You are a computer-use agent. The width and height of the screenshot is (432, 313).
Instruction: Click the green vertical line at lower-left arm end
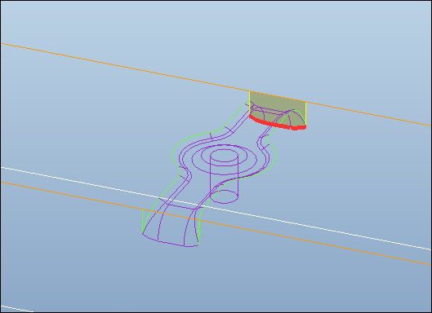tap(142, 222)
